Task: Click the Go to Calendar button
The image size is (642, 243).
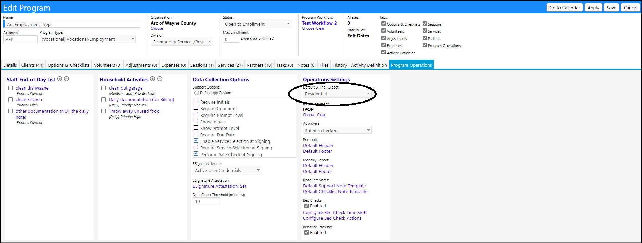Action: [x=565, y=8]
